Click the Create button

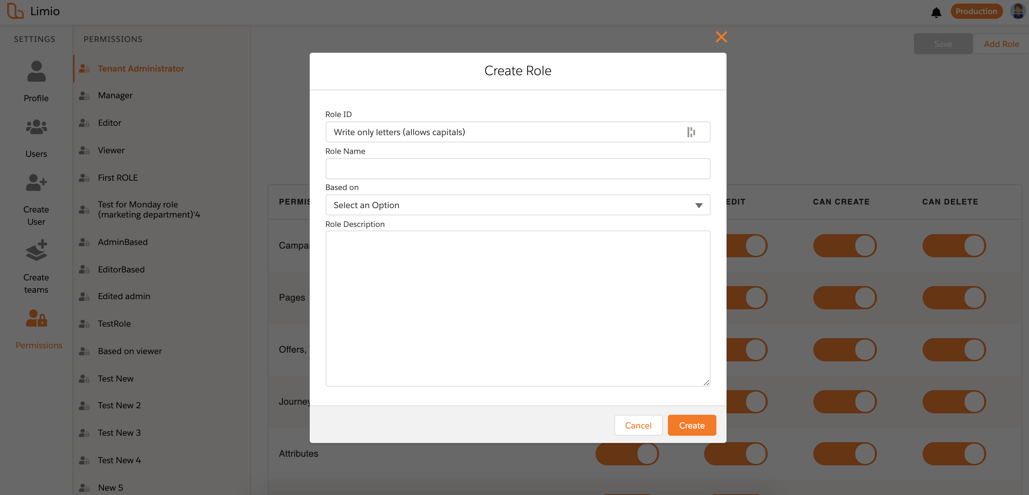click(691, 425)
